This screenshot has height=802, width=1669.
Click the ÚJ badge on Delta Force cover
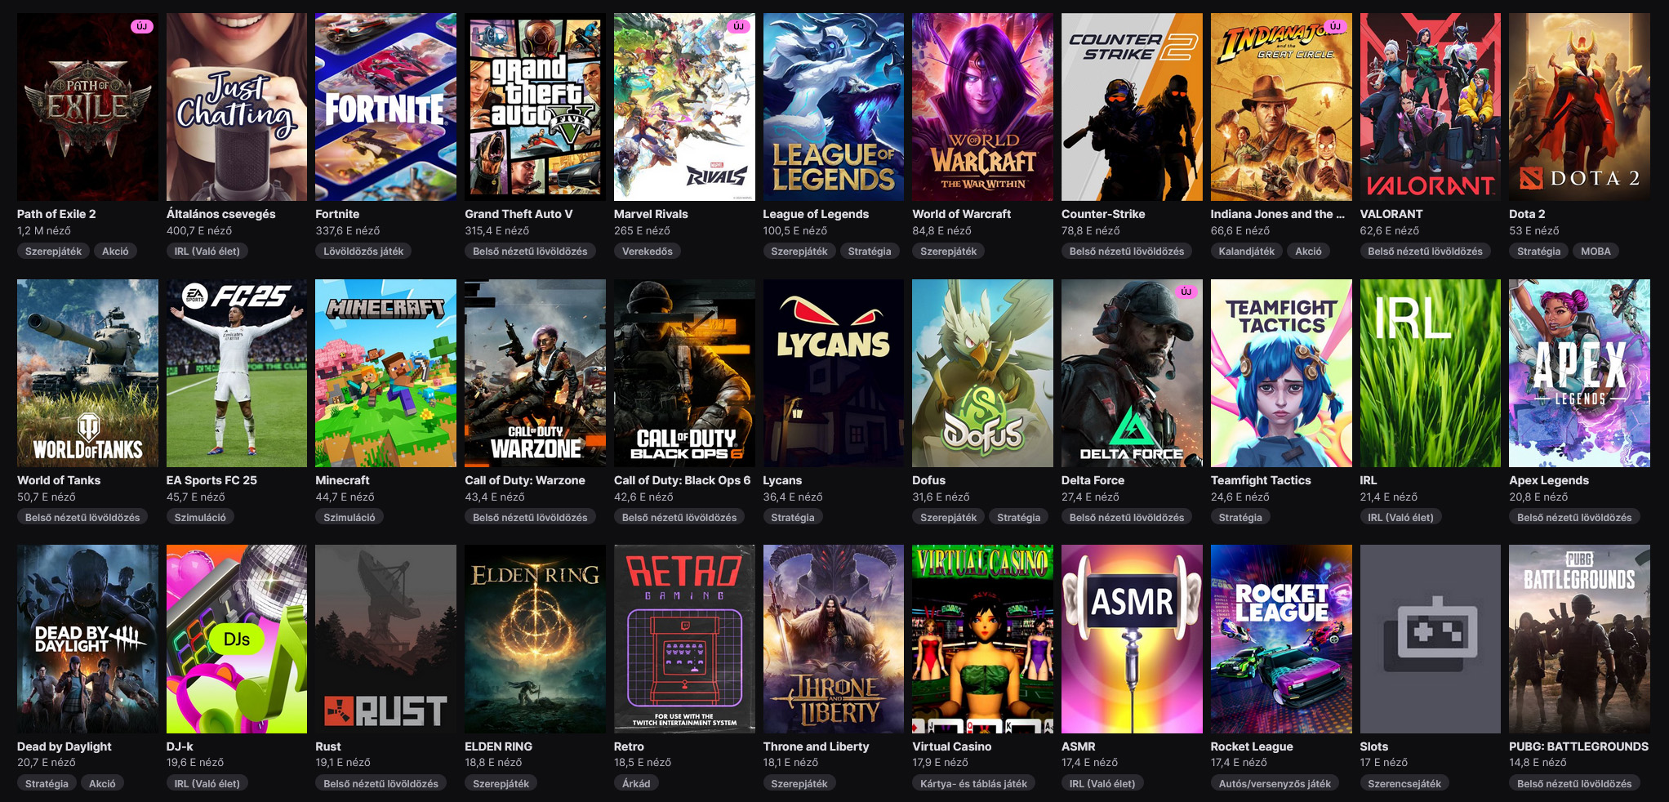pos(1186,292)
